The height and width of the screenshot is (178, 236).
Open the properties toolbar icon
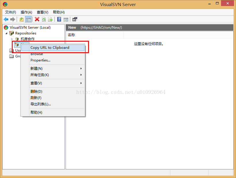point(75,19)
